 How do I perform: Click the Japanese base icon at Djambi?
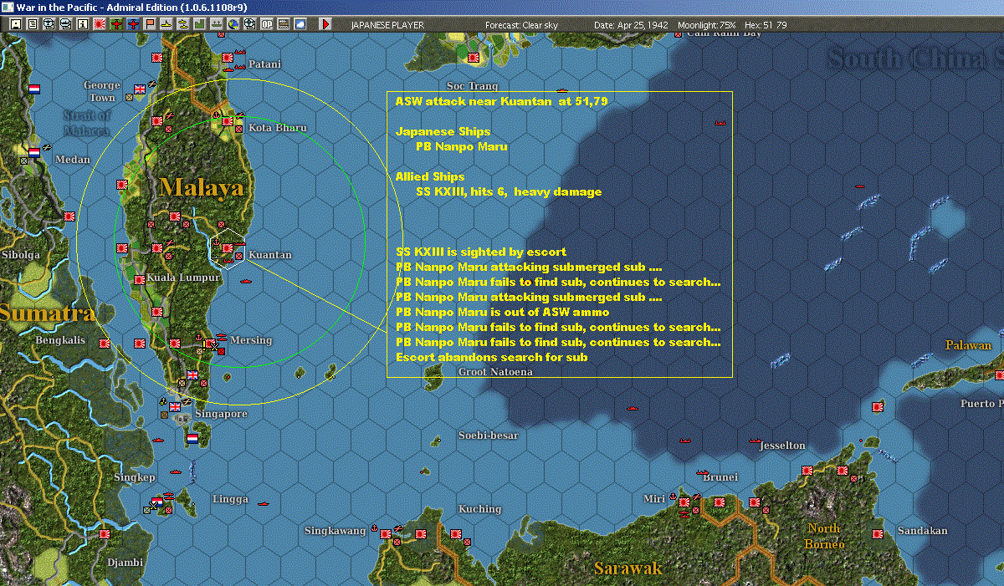[x=105, y=533]
